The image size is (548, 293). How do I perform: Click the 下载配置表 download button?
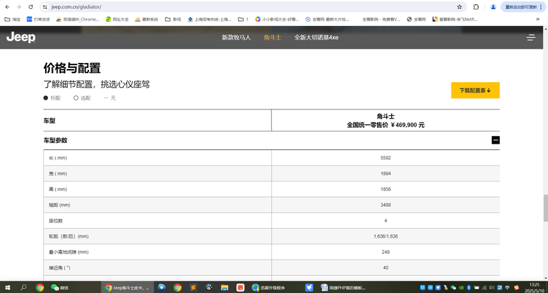tap(475, 90)
